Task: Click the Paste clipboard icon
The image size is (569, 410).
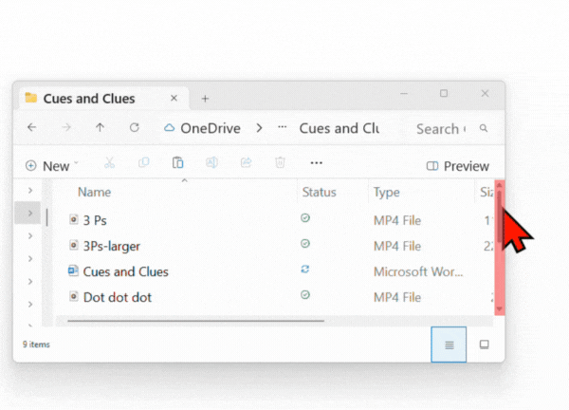Action: (x=177, y=164)
